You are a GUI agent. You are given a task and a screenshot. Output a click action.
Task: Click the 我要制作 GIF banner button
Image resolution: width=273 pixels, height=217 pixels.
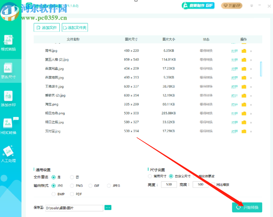(198, 5)
